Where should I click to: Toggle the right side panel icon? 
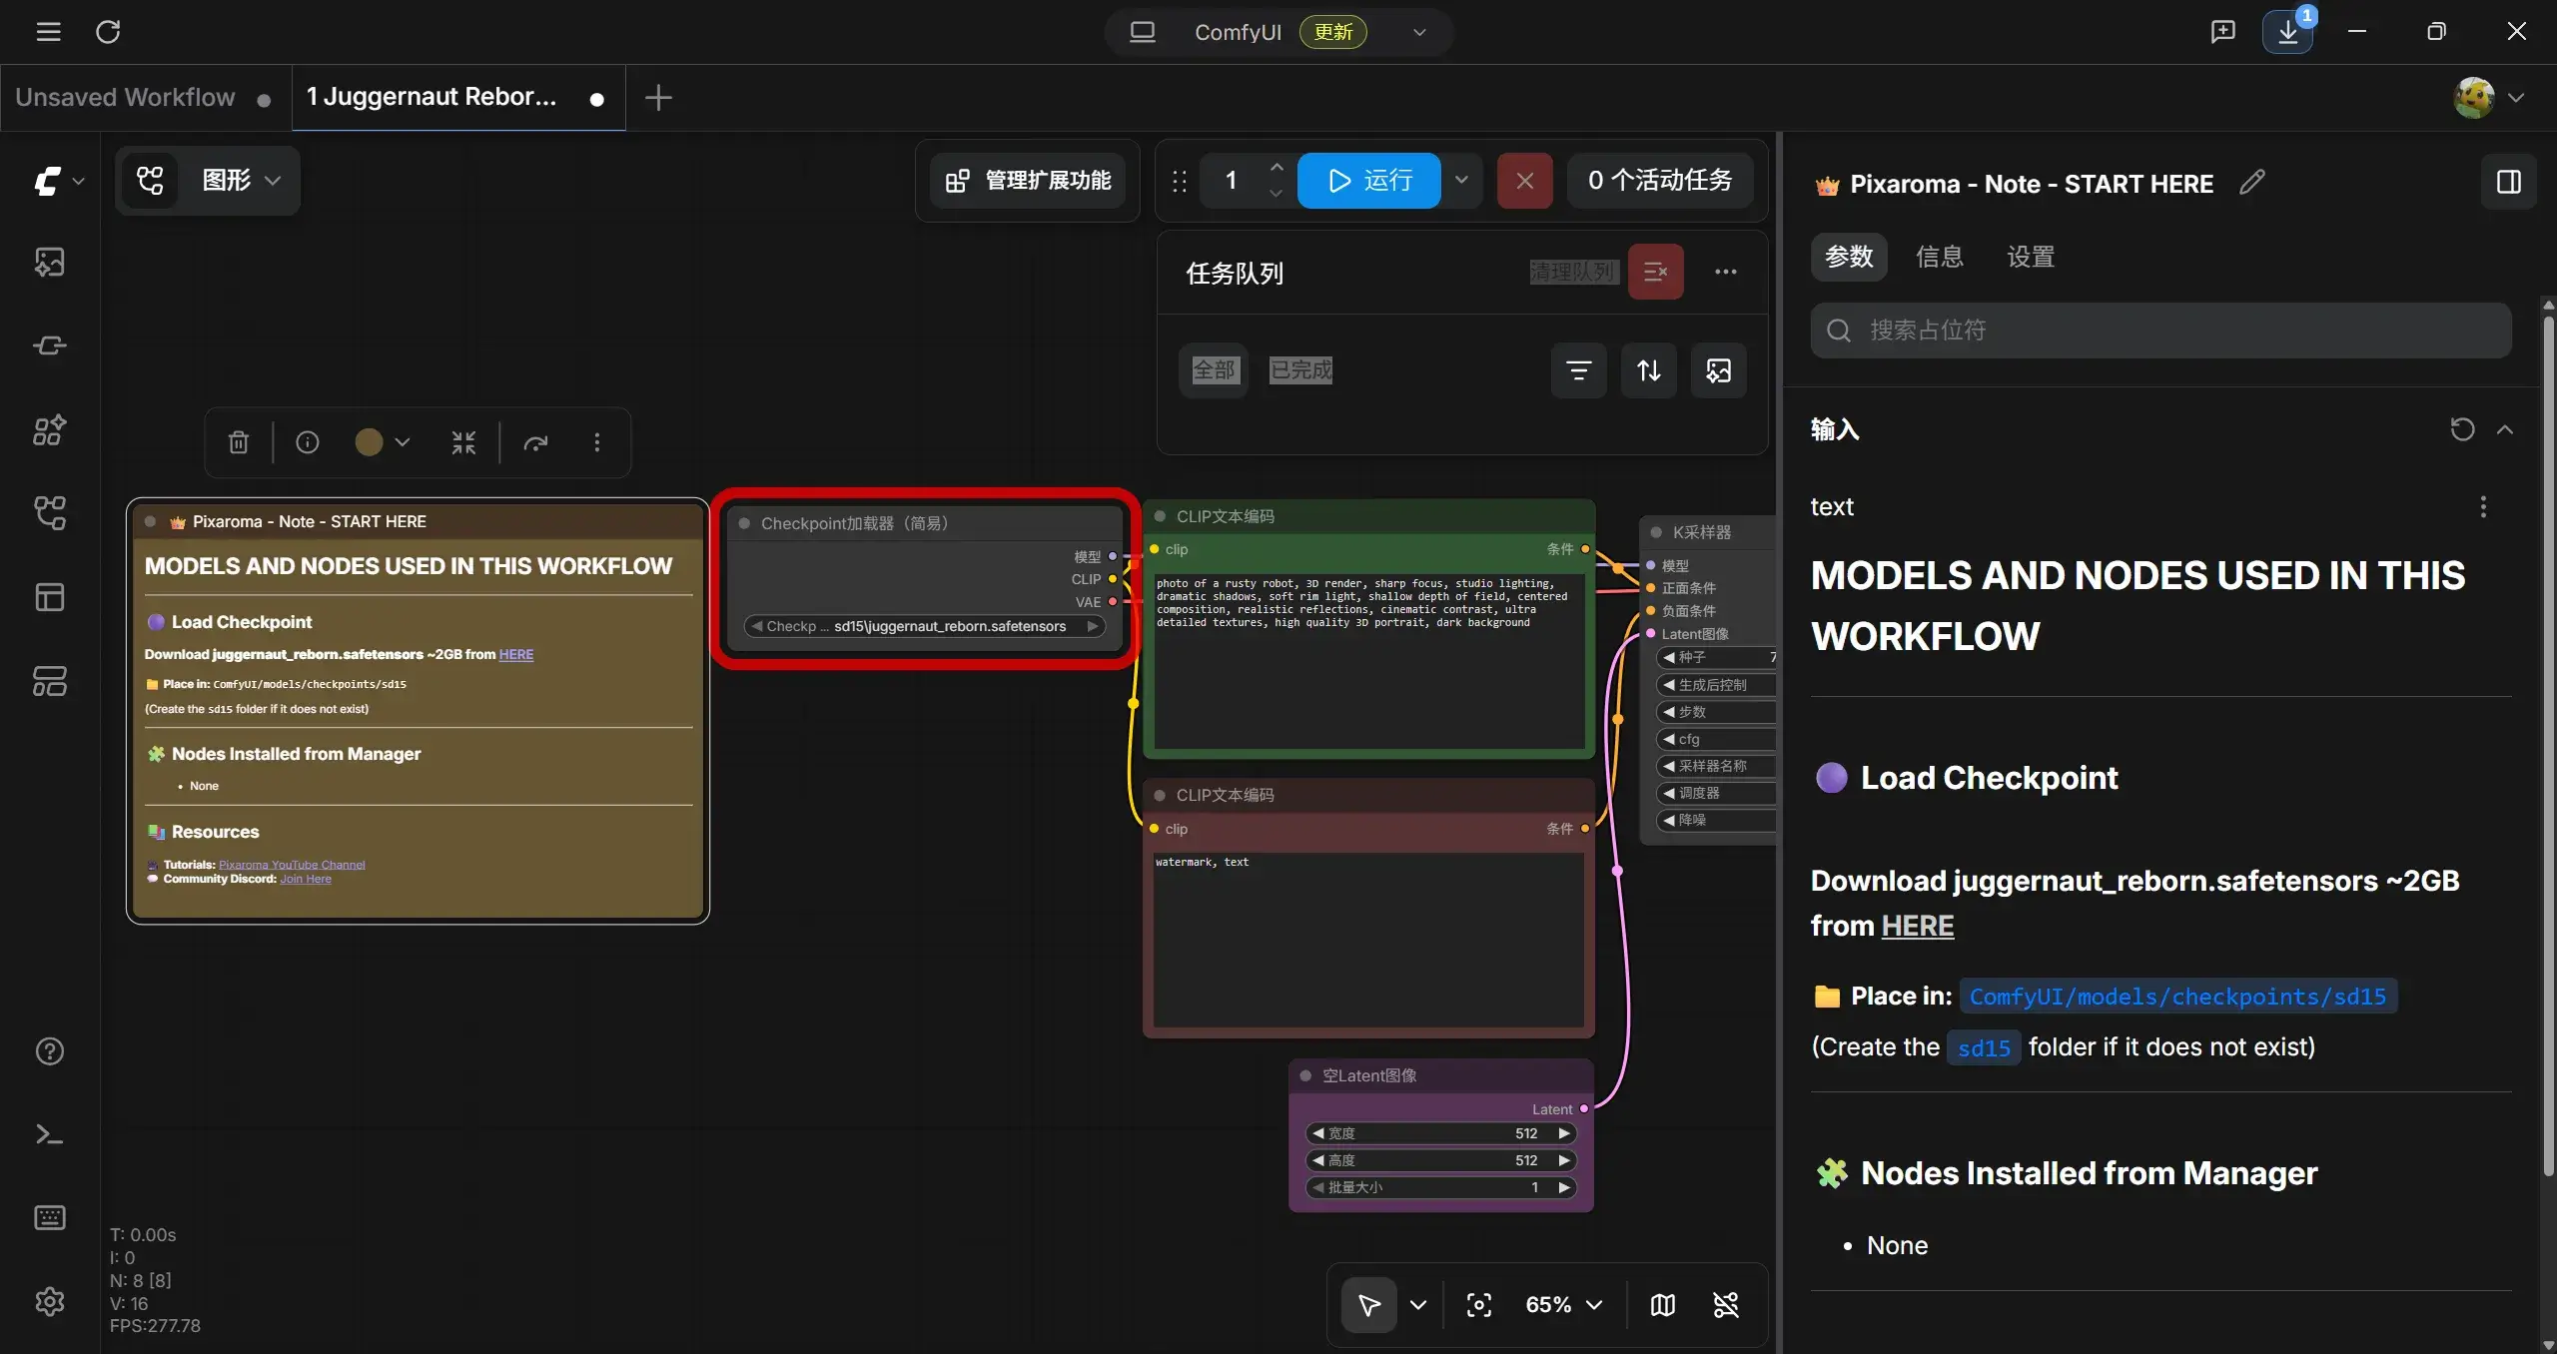click(2509, 182)
